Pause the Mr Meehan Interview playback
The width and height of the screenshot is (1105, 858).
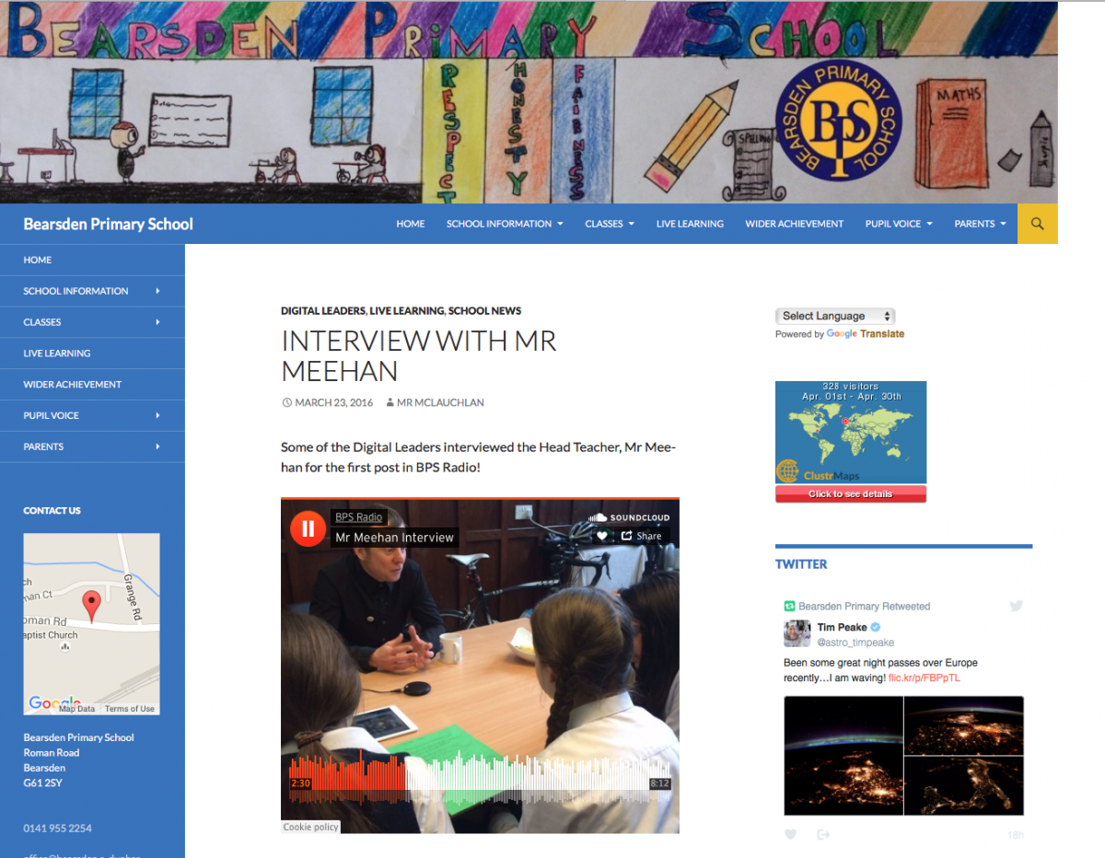(308, 528)
